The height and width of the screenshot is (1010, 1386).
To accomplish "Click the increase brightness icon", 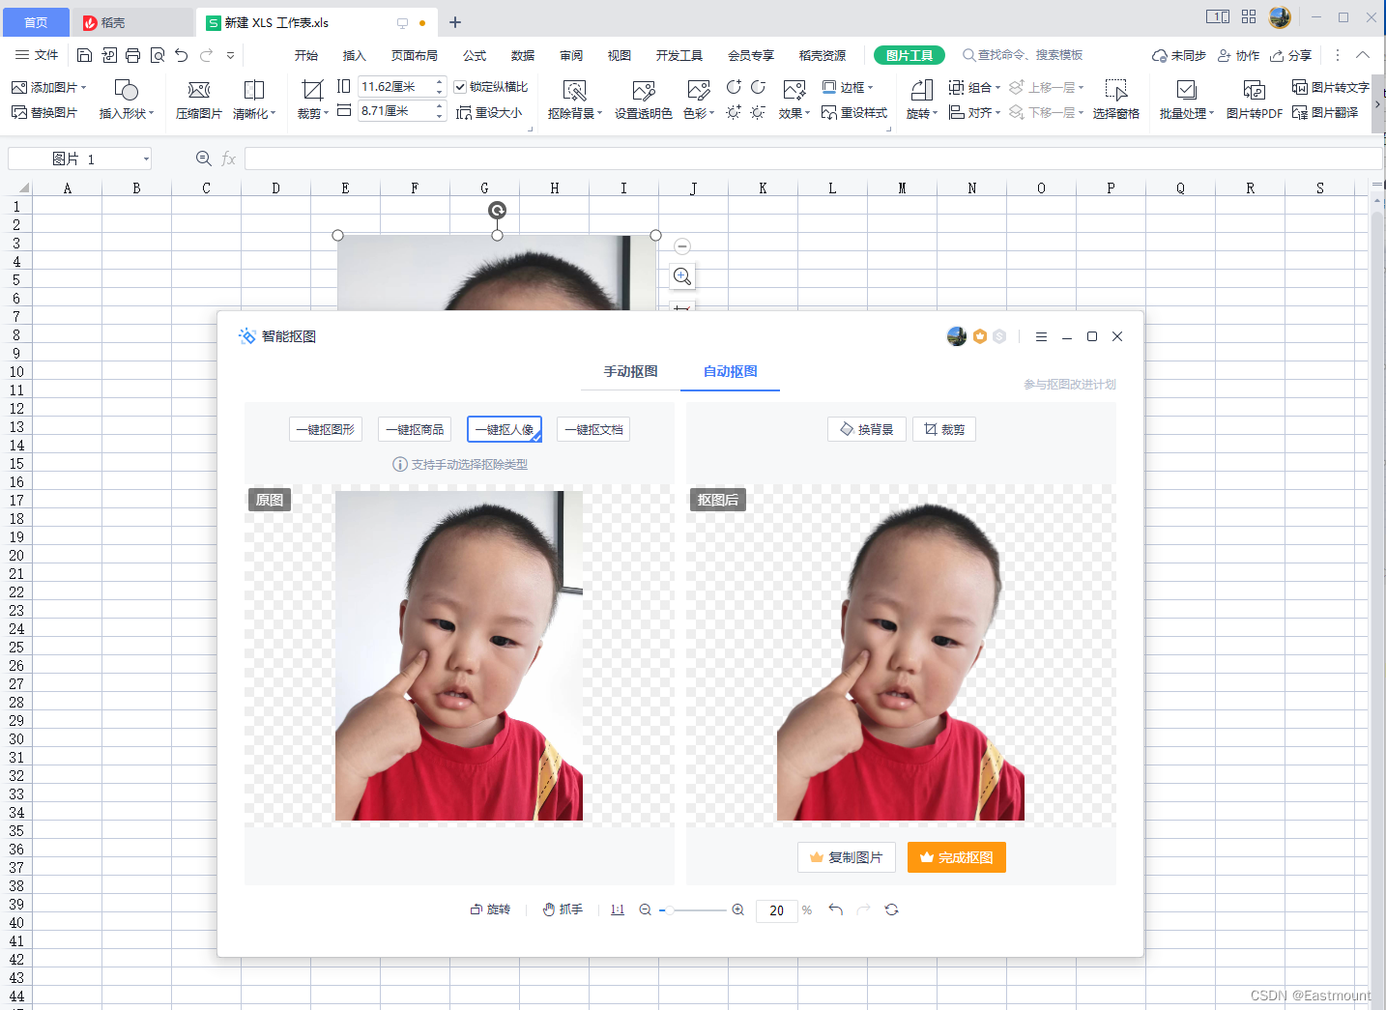I will [x=734, y=112].
